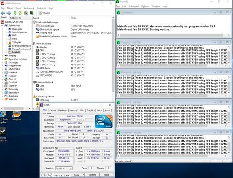The image size is (233, 178).
Task: Open Advanced menu in Prime95
Action: (133, 6)
